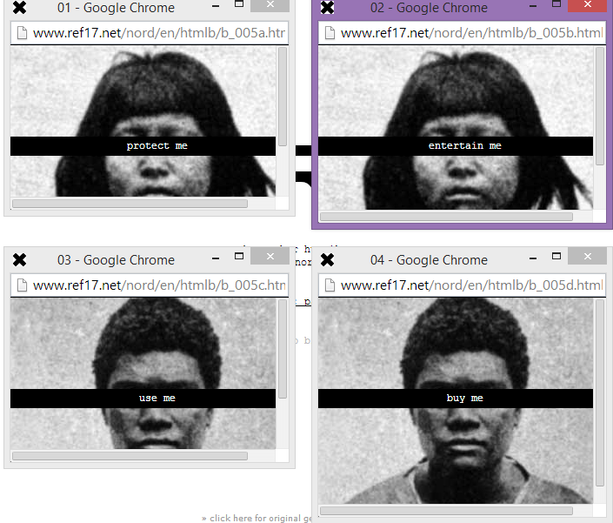
Task: Click the vertical scrollbar in window 04
Action: (600, 393)
